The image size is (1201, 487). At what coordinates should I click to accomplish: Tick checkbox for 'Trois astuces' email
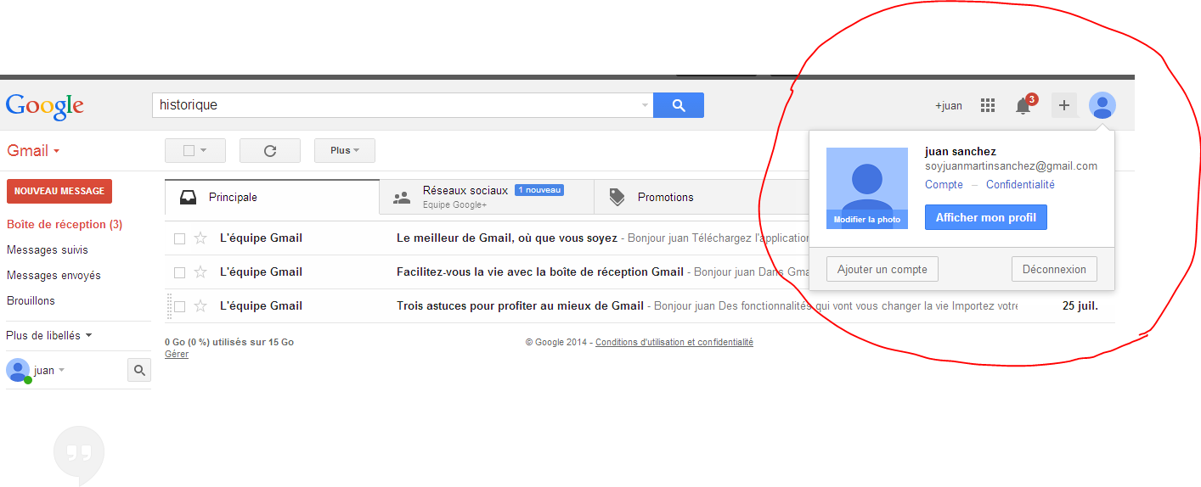179,306
